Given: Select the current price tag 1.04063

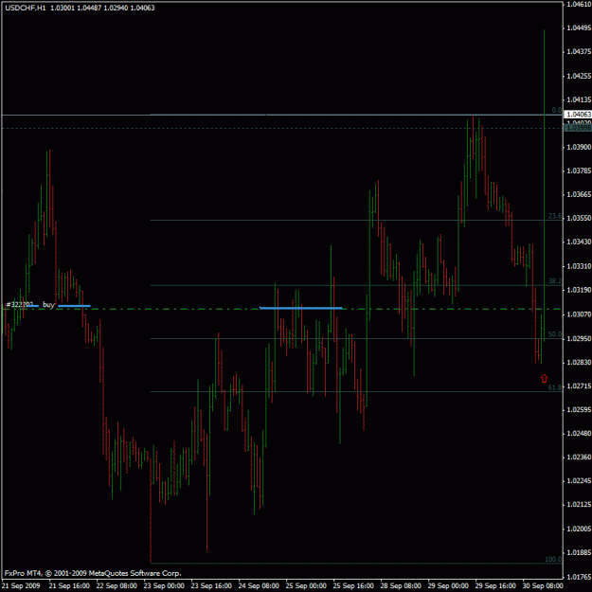Looking at the screenshot, I should pos(578,114).
